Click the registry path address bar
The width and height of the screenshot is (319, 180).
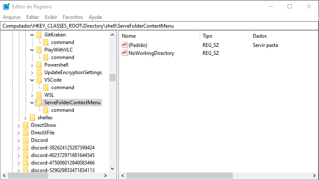tap(159, 26)
